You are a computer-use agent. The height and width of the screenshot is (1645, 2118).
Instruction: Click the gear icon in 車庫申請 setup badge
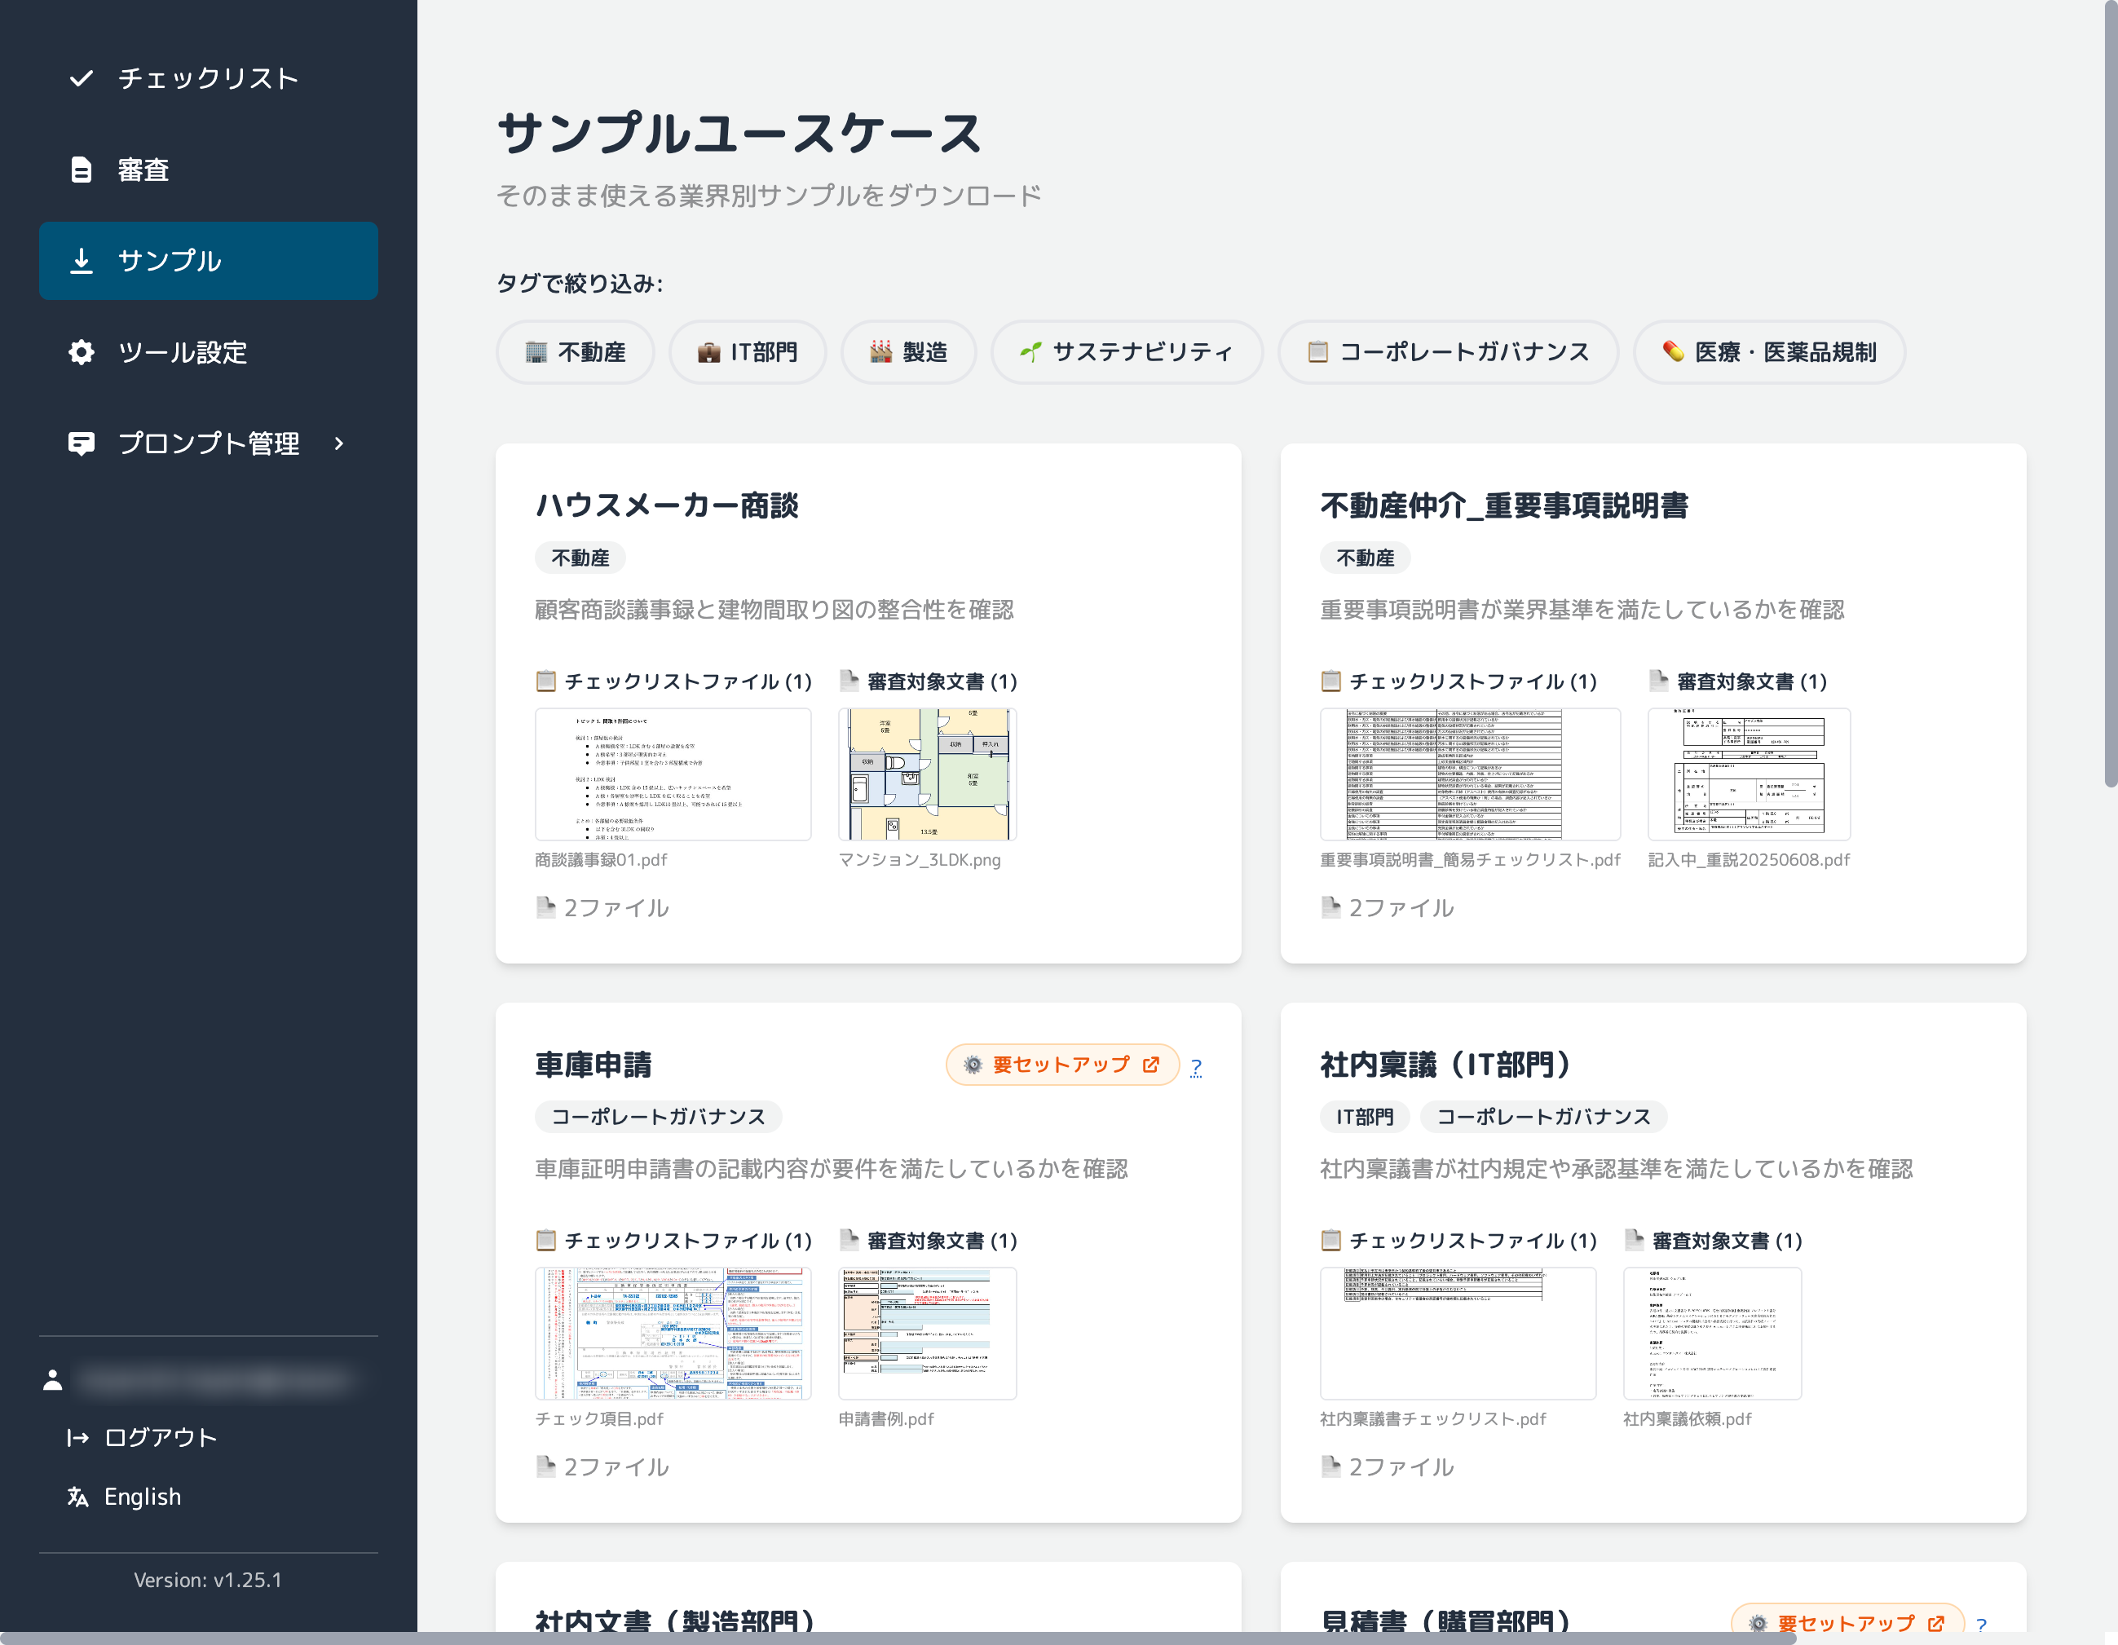tap(973, 1064)
